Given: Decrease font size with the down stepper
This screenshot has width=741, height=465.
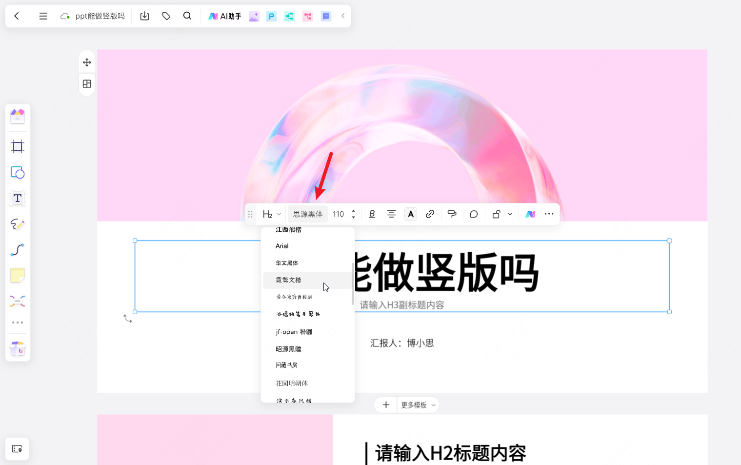Looking at the screenshot, I should tap(354, 218).
